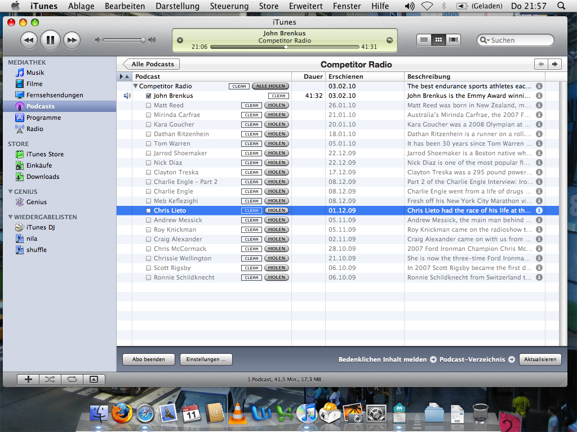
Task: Adjust the volume slider knob
Action: click(x=143, y=40)
